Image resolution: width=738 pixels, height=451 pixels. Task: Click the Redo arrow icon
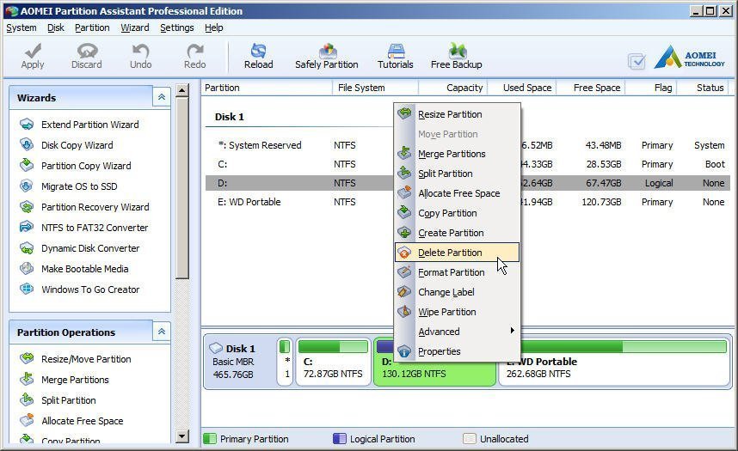195,51
